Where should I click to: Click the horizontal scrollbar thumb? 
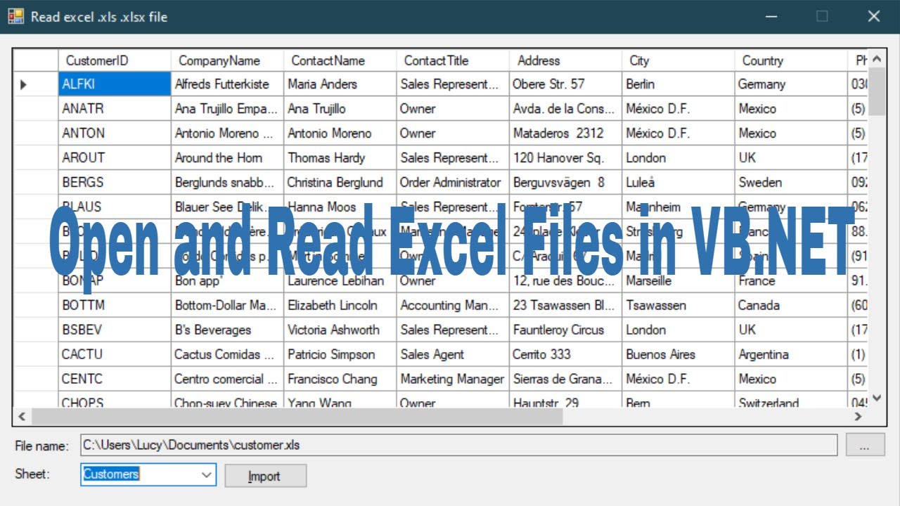pos(297,416)
